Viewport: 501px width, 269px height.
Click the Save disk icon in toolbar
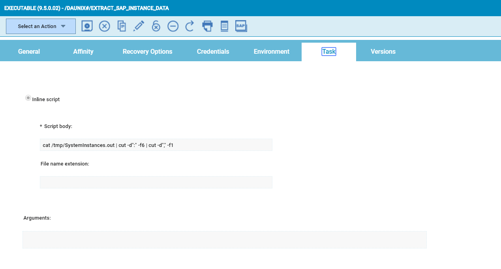[x=87, y=26]
